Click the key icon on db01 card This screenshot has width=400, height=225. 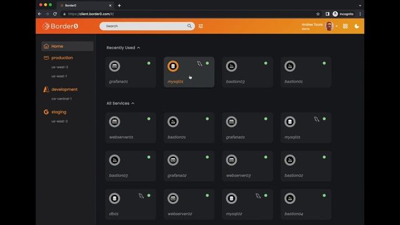pos(141,196)
